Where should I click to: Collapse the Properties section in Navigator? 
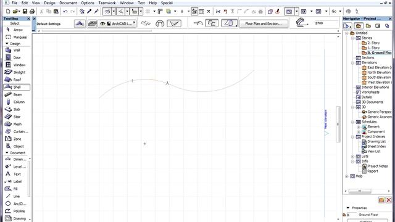pyautogui.click(x=348, y=208)
